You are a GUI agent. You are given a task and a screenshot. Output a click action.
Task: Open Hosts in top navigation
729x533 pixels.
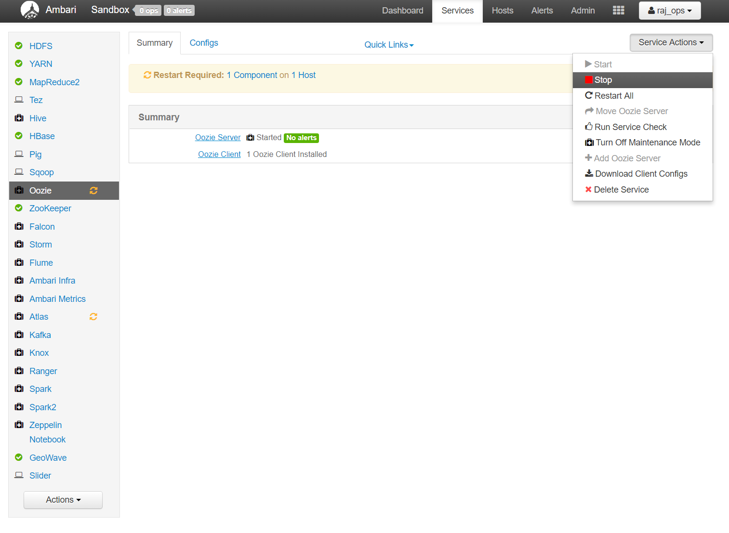click(503, 11)
